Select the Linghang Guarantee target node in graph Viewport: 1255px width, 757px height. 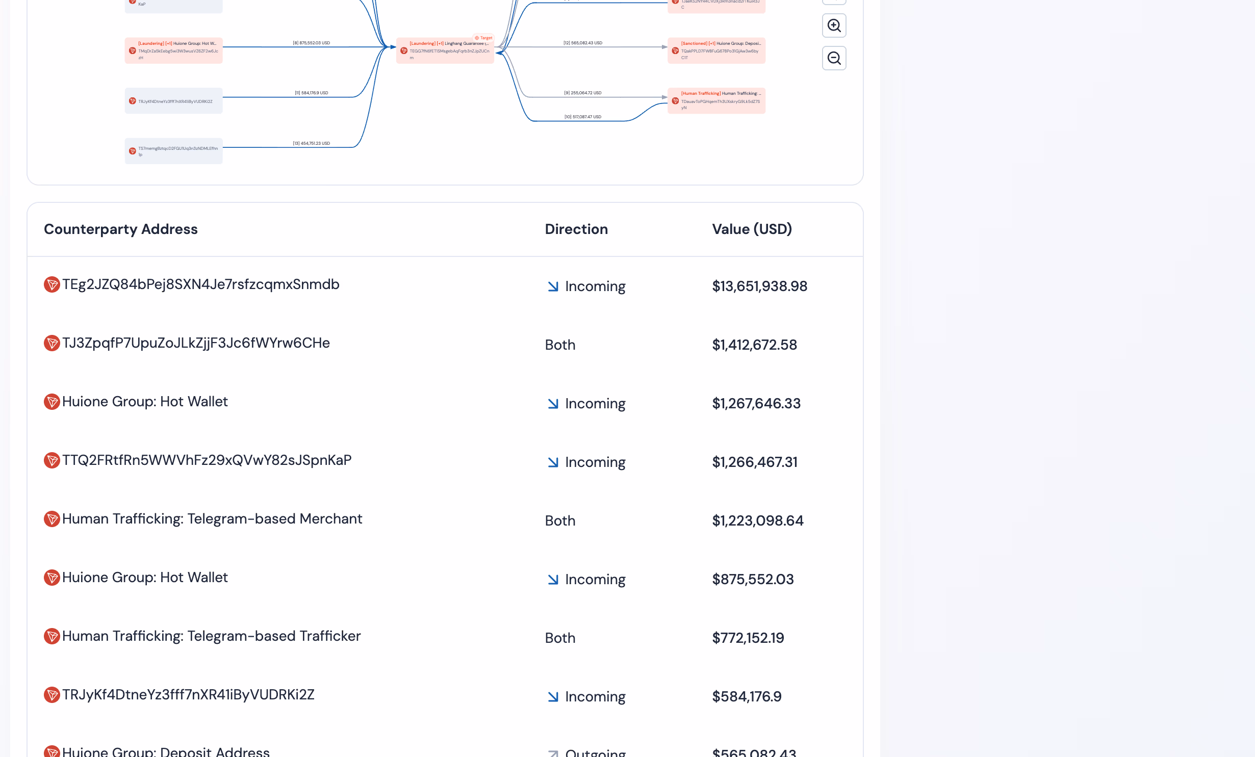(x=445, y=50)
